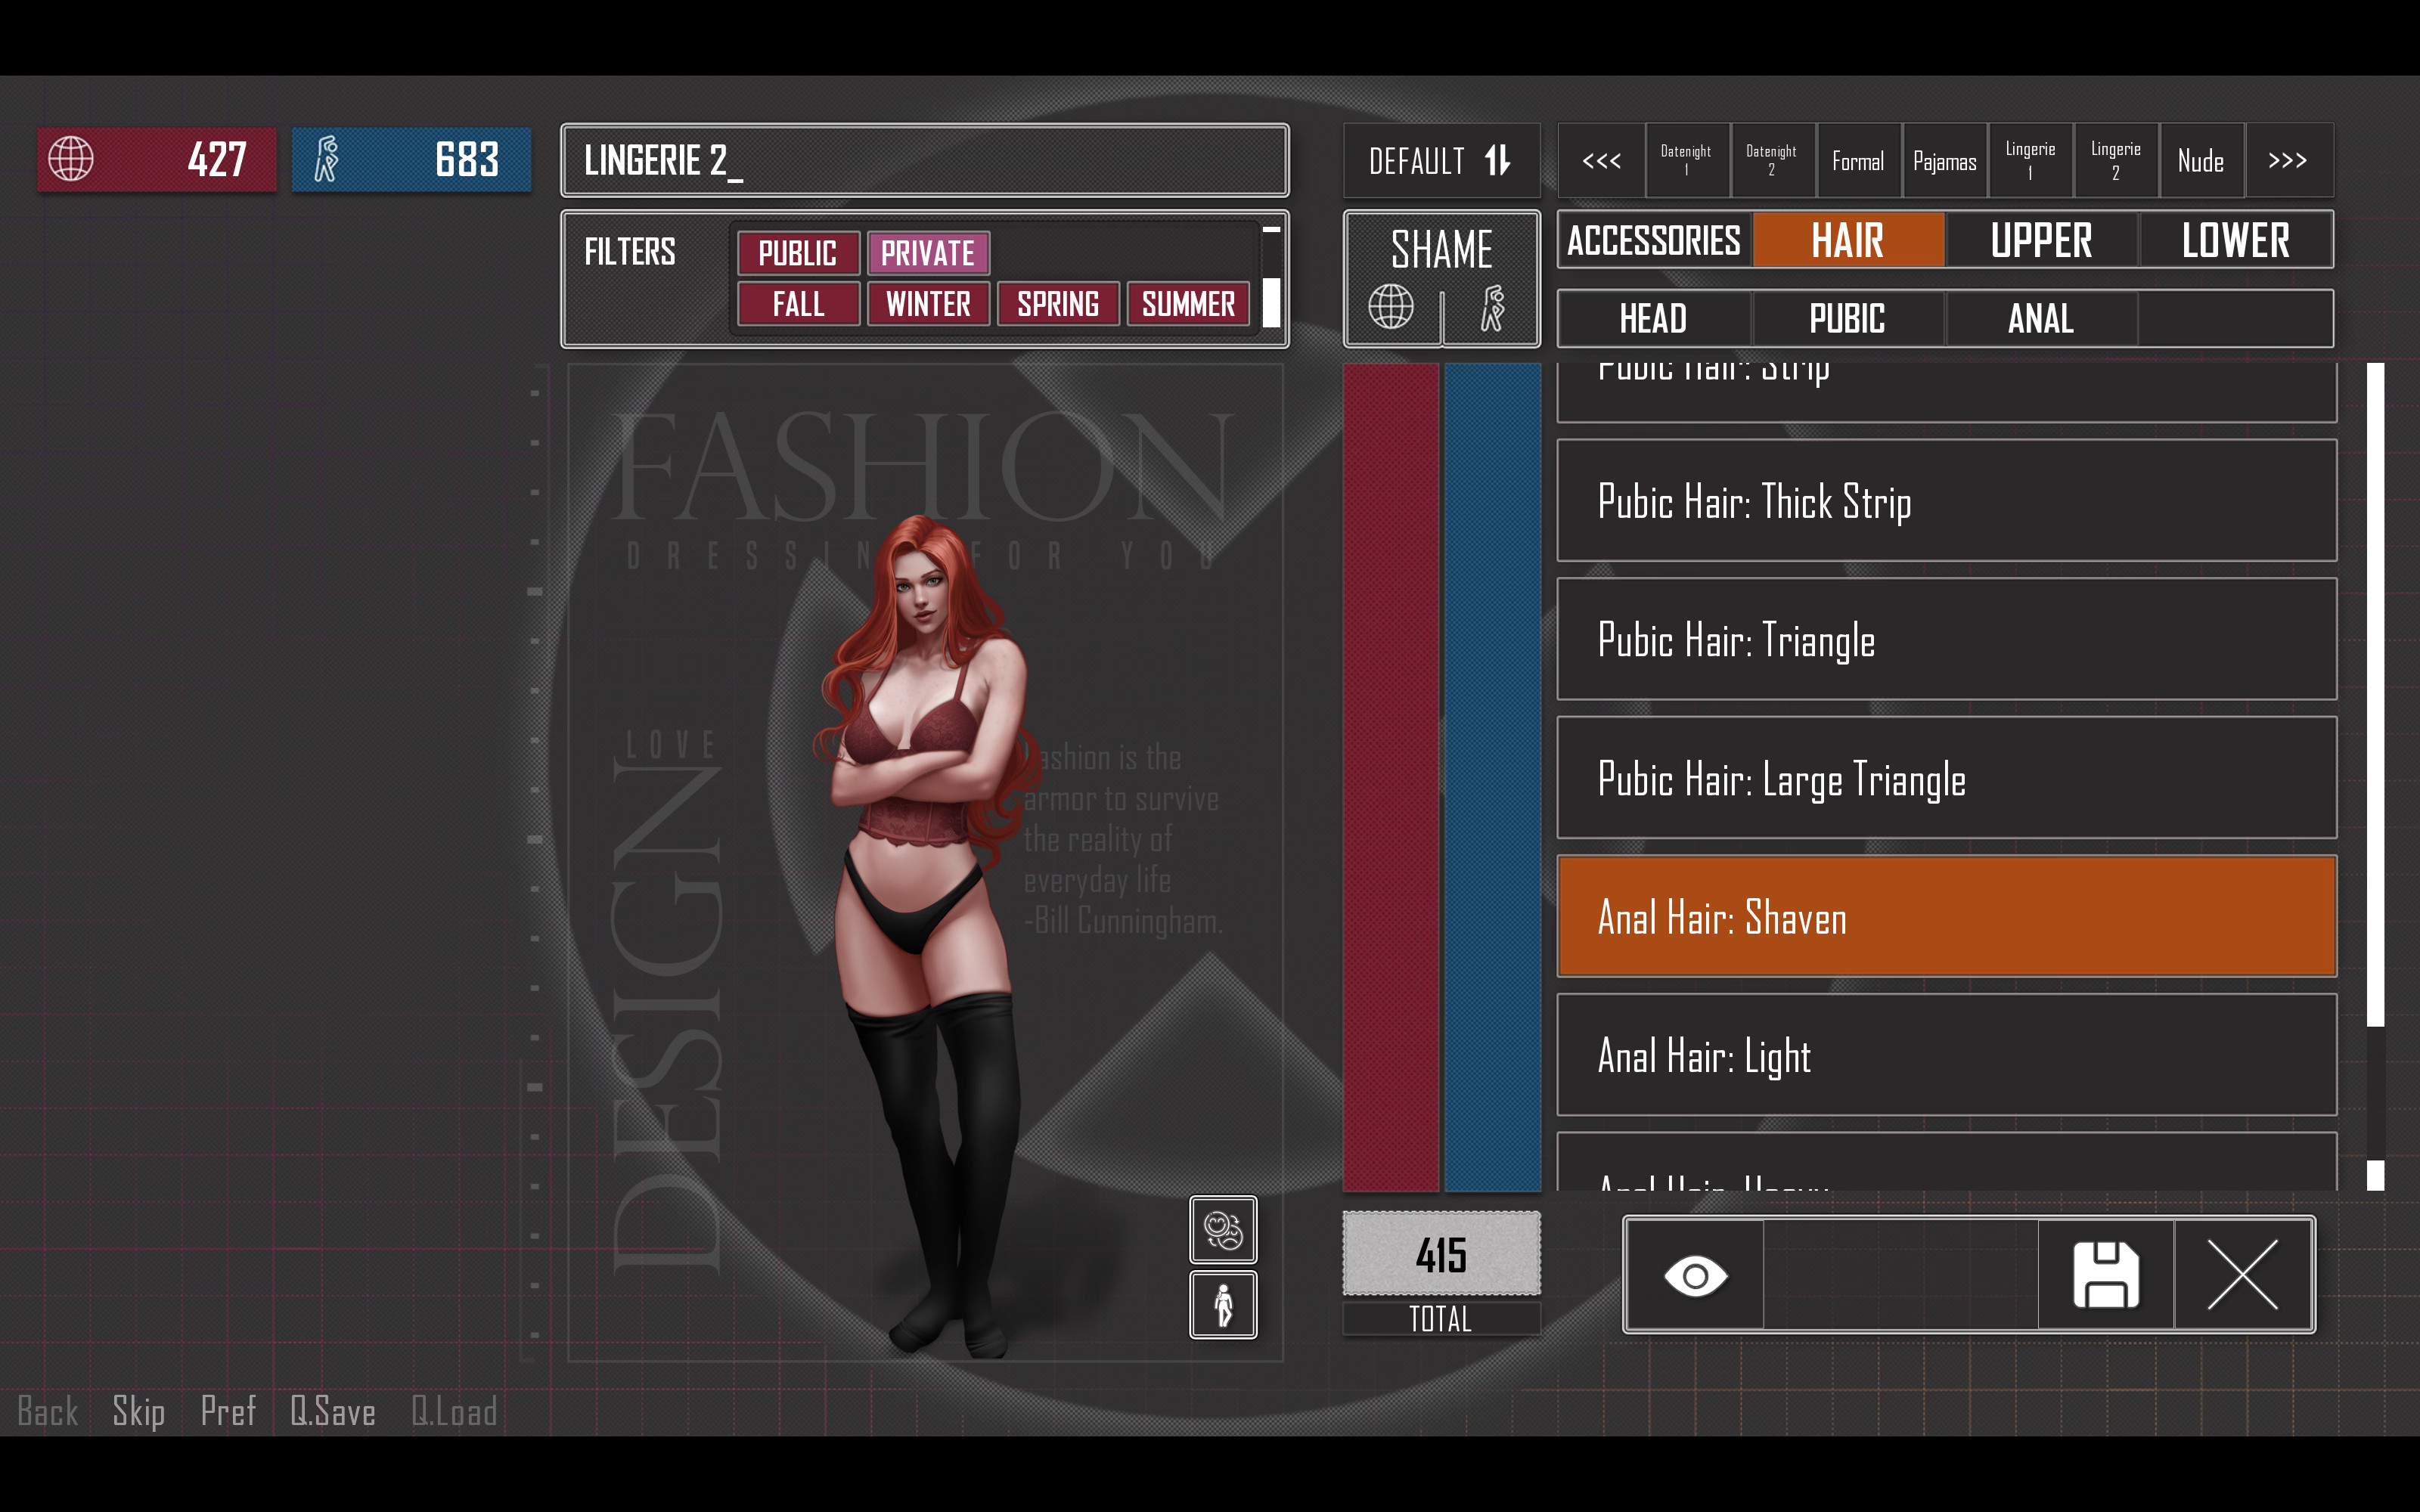Toggle the eye preview icon

(x=1695, y=1275)
